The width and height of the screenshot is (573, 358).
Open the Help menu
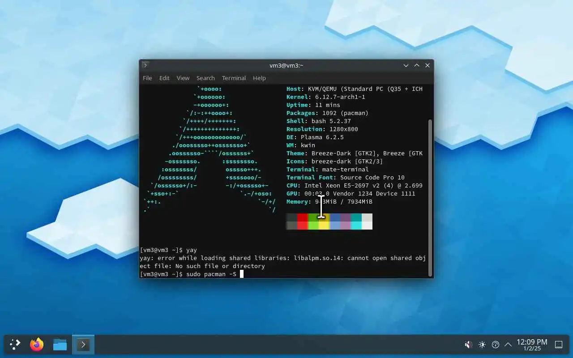coord(259,78)
